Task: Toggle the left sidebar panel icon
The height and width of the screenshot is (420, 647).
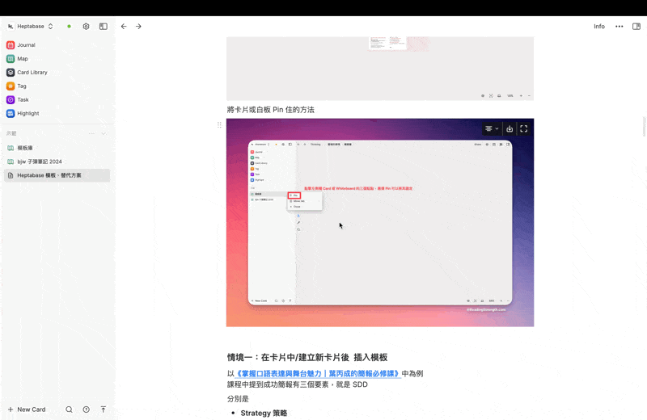Action: 104,27
